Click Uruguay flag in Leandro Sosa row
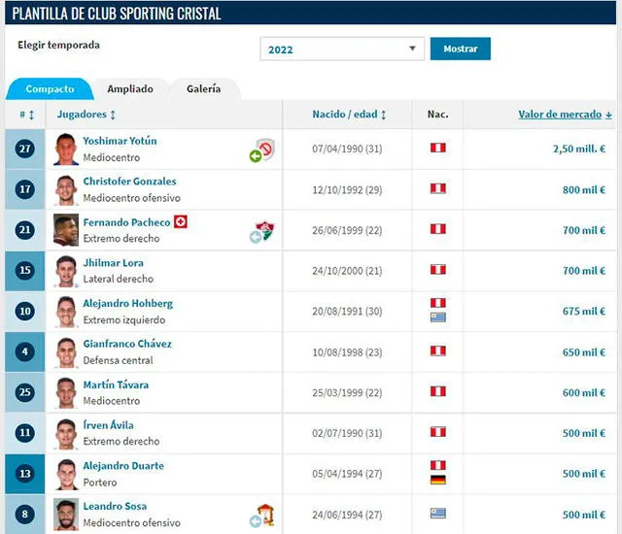 pyautogui.click(x=437, y=514)
